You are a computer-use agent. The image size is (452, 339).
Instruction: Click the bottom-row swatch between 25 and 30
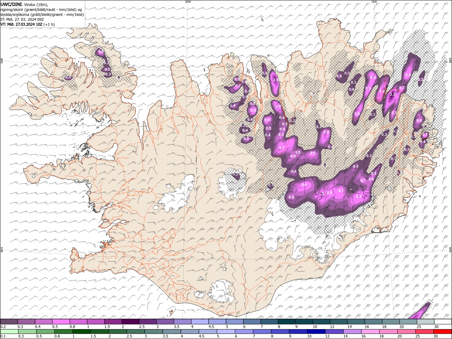[x=424, y=332]
